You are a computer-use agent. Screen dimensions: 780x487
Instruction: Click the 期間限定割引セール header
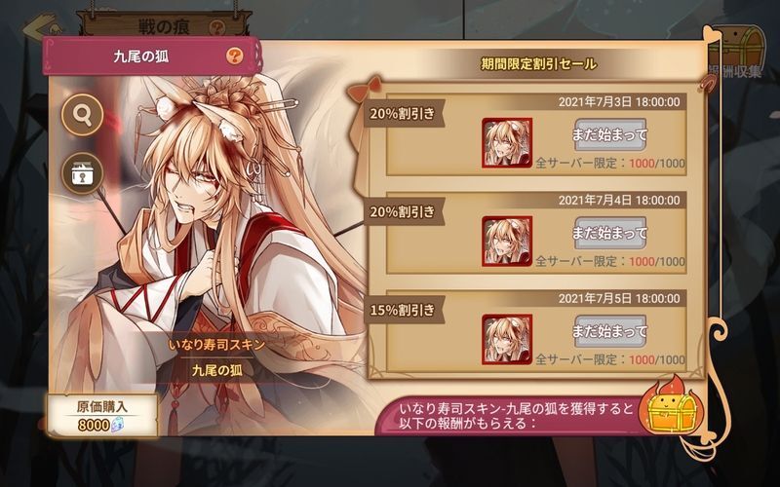tap(538, 64)
